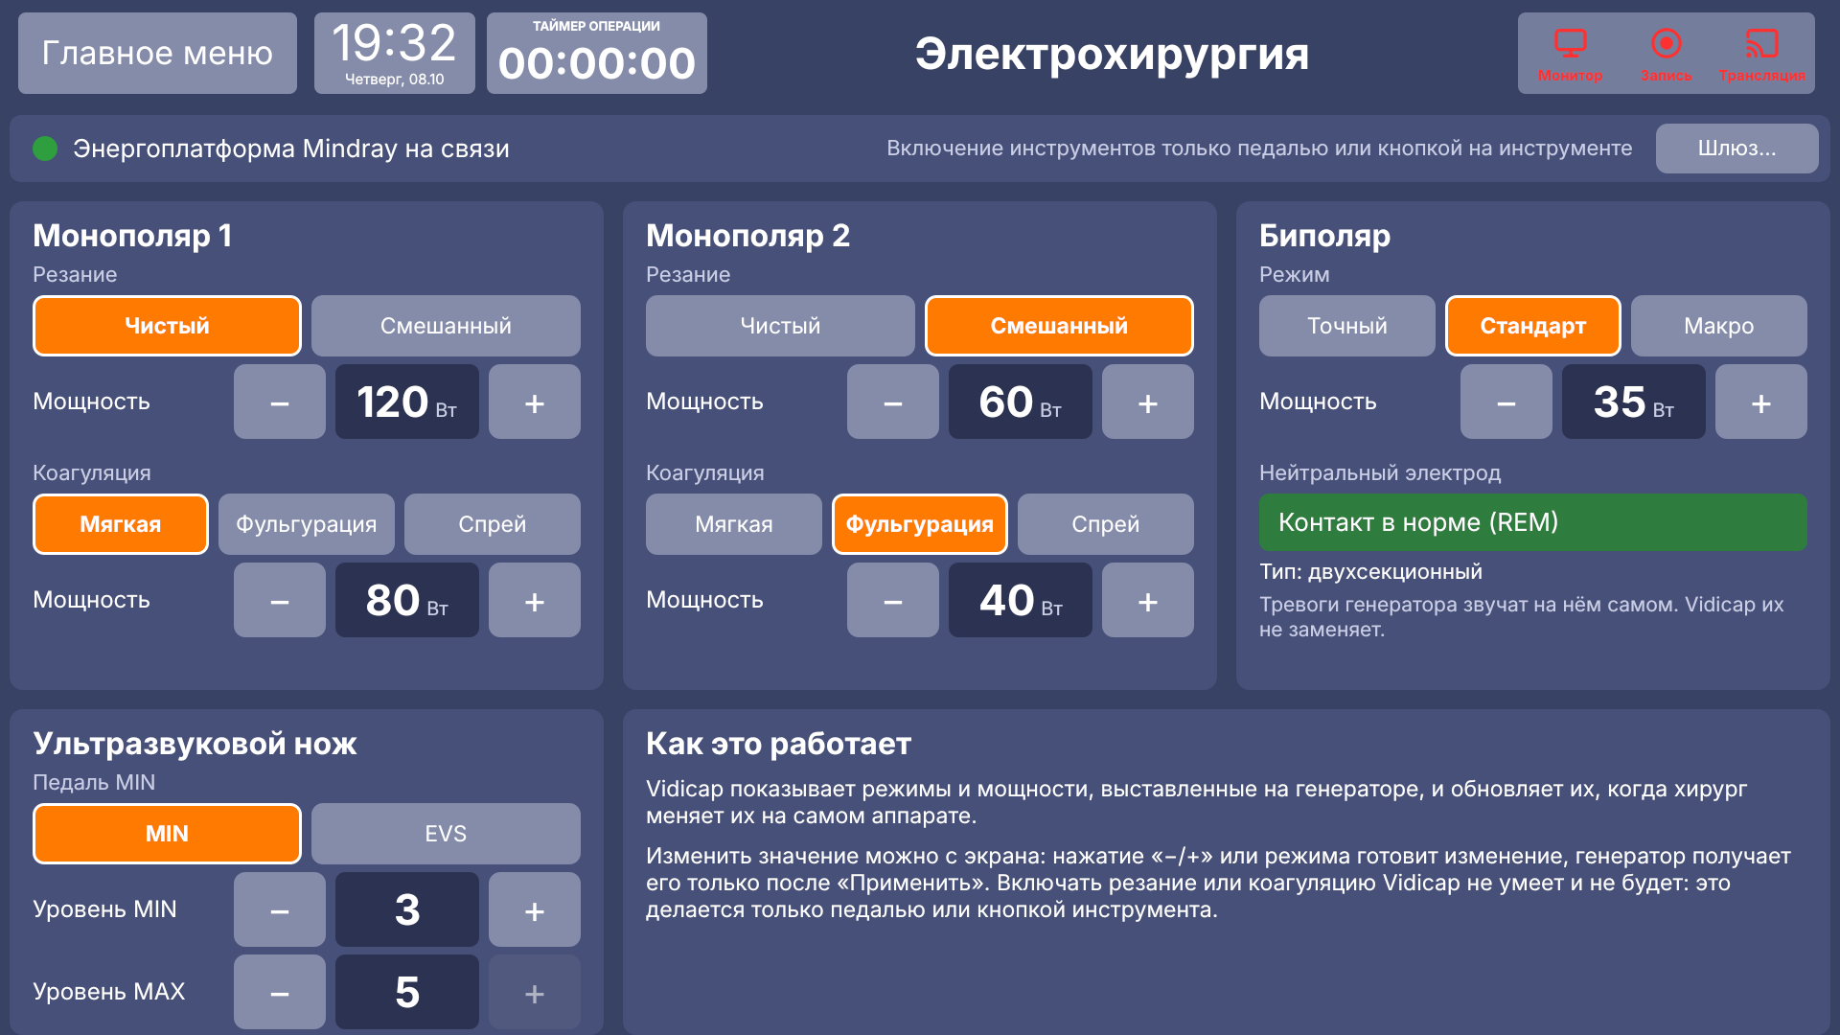Screen dimensions: 1840x1035
Task: Decrease Уровень MAX value
Action: [x=279, y=992]
